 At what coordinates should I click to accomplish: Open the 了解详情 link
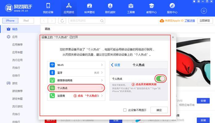click(190, 21)
